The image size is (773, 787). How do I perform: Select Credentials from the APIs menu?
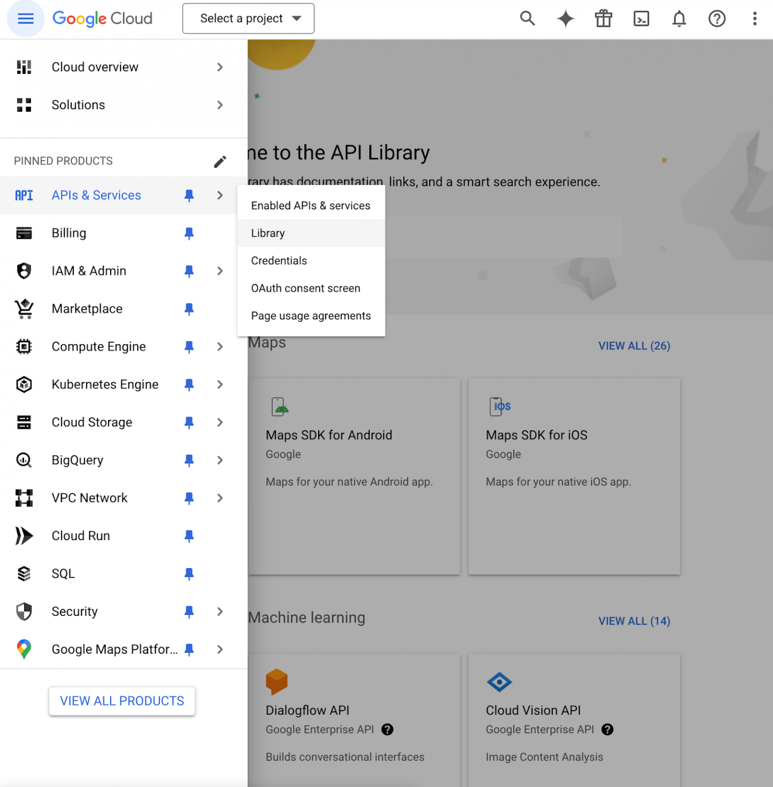tap(279, 260)
